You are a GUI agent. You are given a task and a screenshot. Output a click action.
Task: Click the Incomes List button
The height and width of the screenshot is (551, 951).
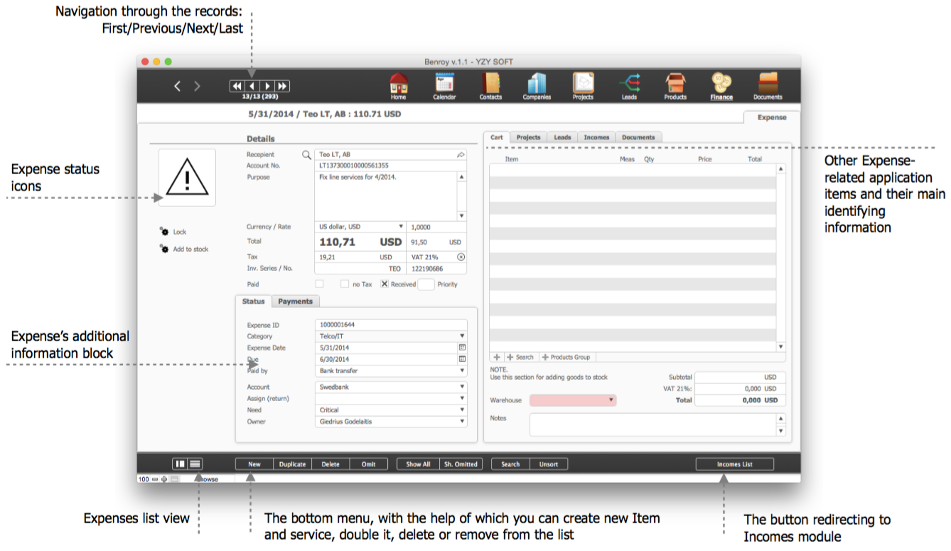point(734,464)
